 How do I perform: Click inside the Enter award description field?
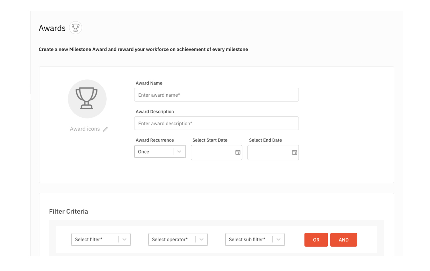point(217,123)
